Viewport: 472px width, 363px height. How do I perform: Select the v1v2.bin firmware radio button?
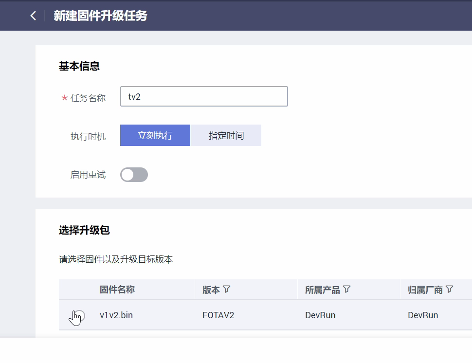point(80,315)
